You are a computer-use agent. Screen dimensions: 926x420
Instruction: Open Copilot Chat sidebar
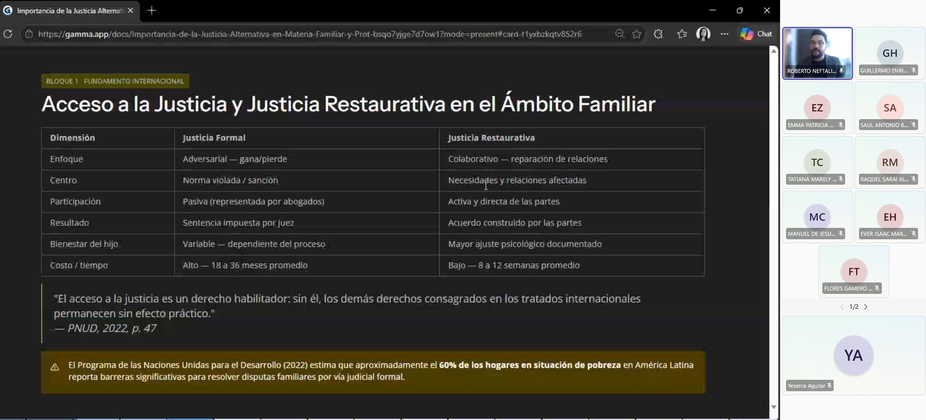[756, 34]
